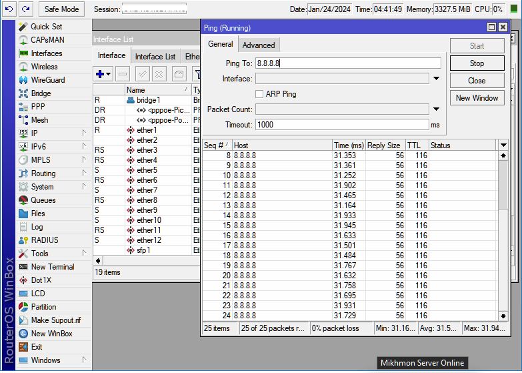The height and width of the screenshot is (373, 522).
Task: Click Interface List horizontal scroll left arrow
Action: pyautogui.click(x=98, y=261)
